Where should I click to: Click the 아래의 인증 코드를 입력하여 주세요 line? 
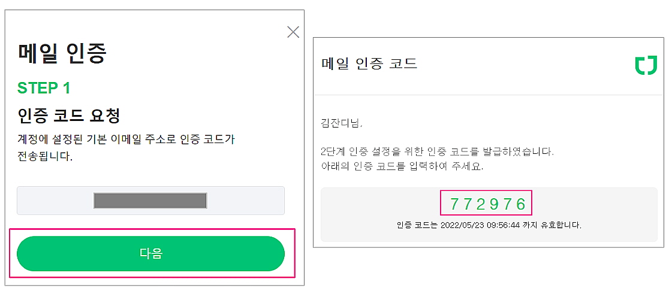(x=402, y=166)
